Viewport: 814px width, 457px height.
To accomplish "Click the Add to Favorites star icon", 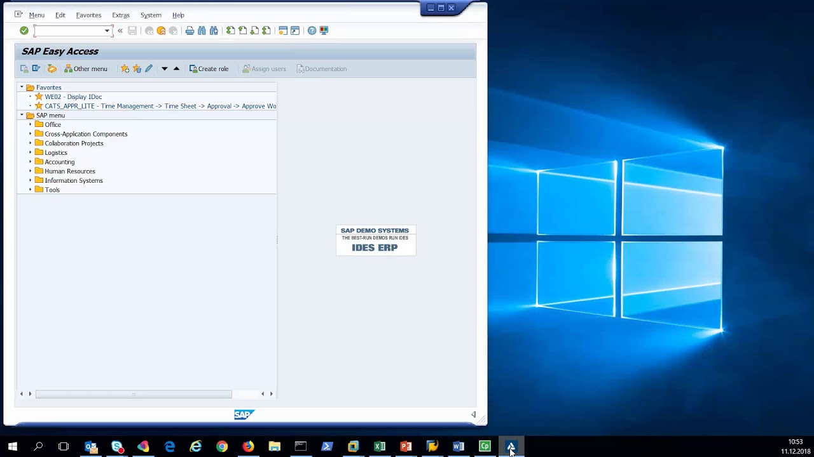I will click(125, 69).
